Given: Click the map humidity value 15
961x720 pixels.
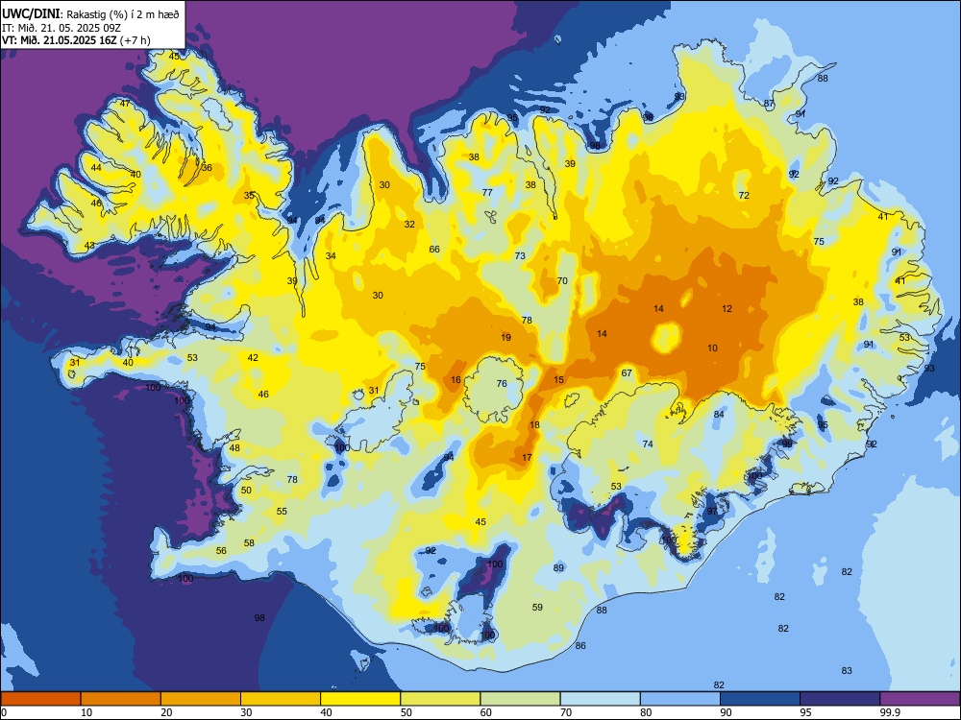Looking at the screenshot, I should pyautogui.click(x=559, y=379).
